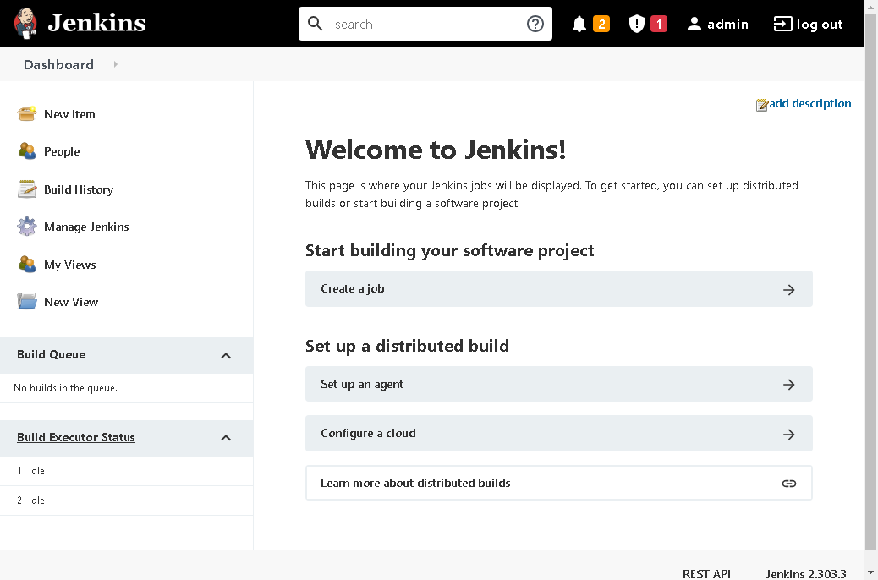Click the orange notification count badge

click(601, 24)
